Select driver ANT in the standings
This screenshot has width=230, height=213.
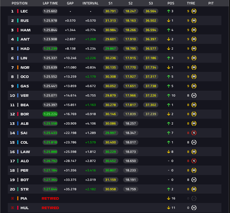tap(25, 39)
